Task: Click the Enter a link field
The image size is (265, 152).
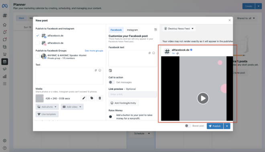Action: coord(132,94)
